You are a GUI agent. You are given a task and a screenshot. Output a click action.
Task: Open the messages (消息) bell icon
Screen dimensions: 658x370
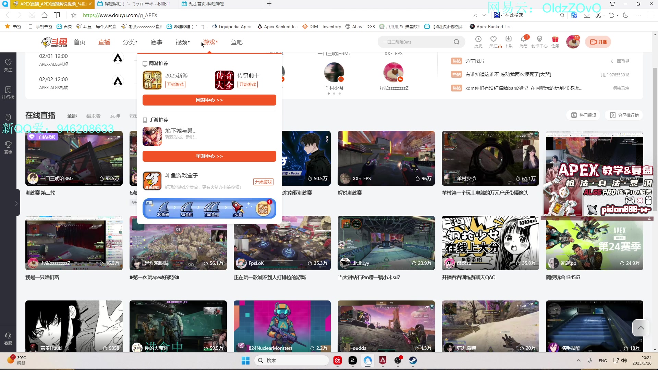pyautogui.click(x=524, y=41)
